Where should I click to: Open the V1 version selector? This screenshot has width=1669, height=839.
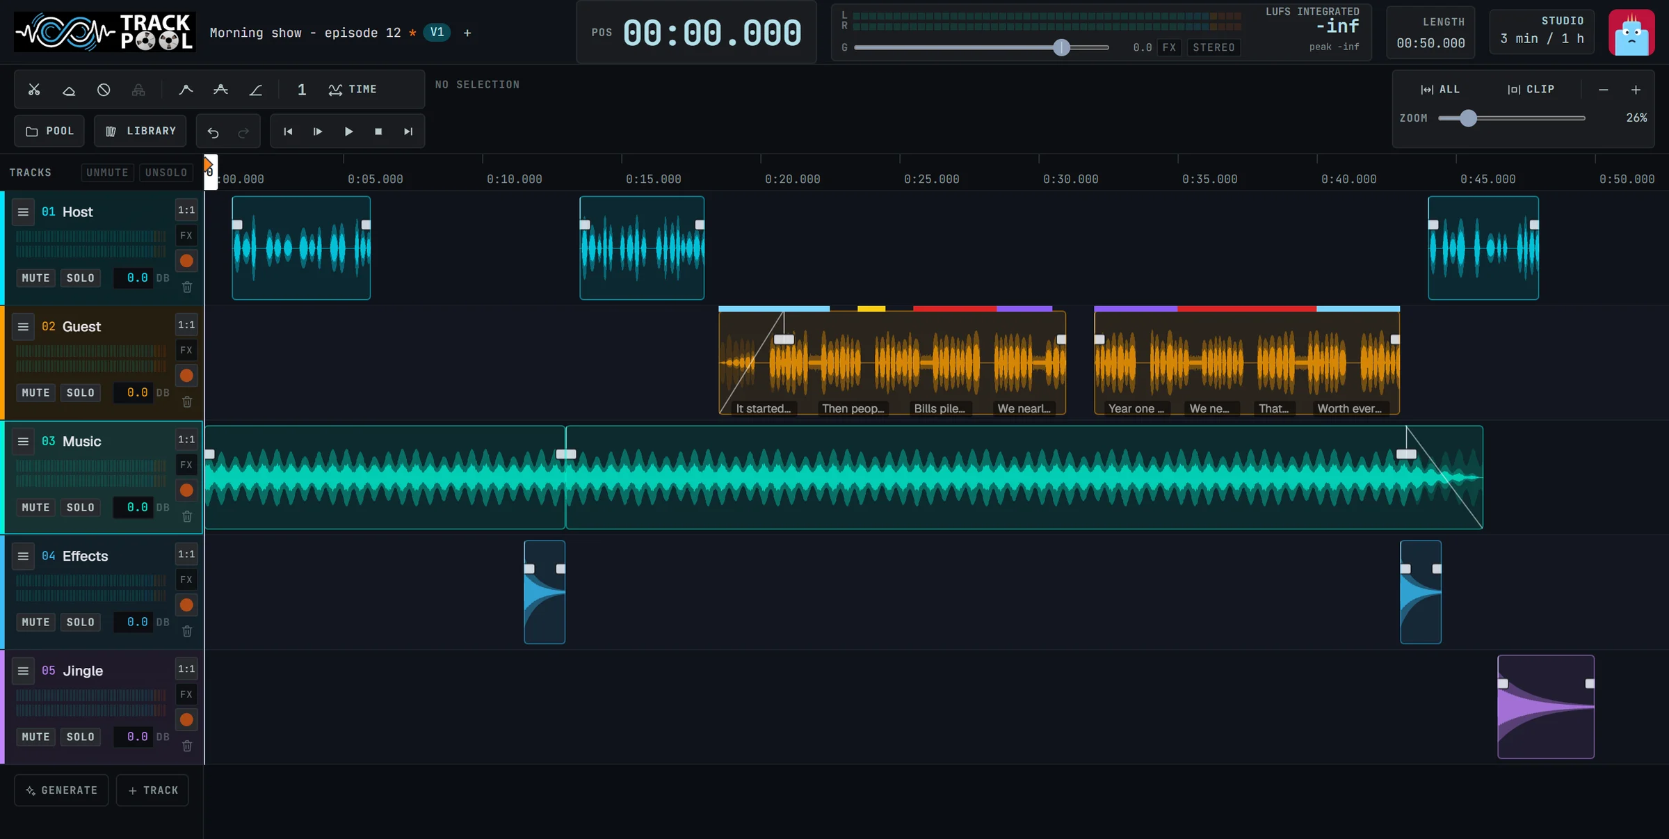click(437, 32)
